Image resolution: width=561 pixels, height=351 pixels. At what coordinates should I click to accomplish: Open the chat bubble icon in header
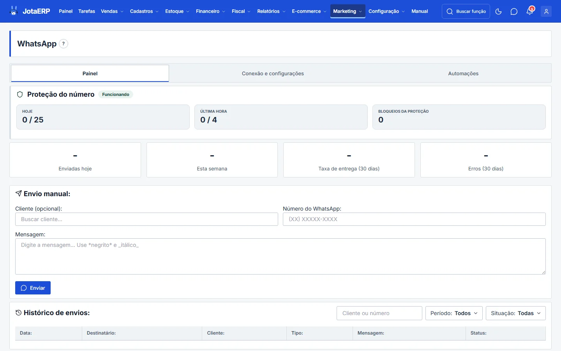pyautogui.click(x=514, y=11)
